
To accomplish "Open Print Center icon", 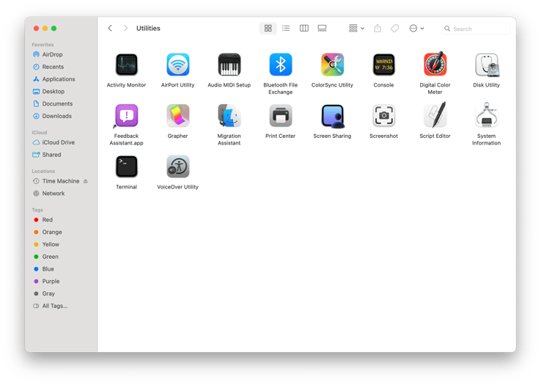I will [281, 116].
